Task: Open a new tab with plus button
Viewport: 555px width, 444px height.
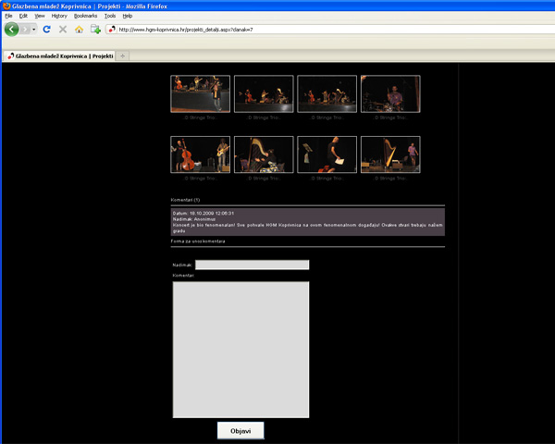Action: coord(122,55)
